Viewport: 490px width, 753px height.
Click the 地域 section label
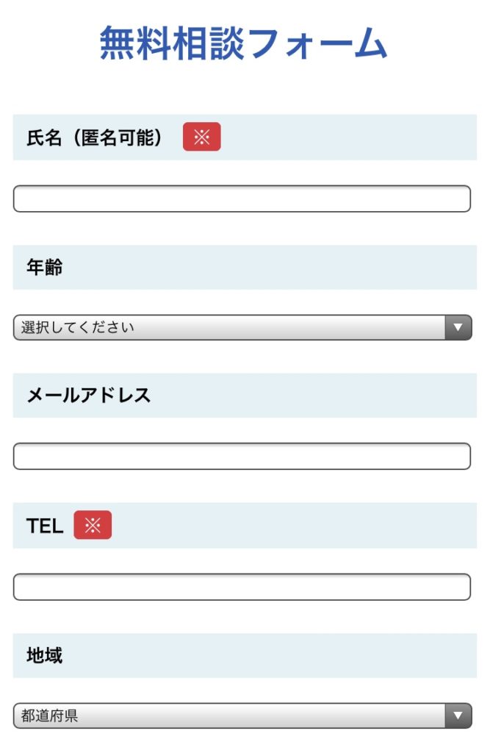click(x=44, y=655)
